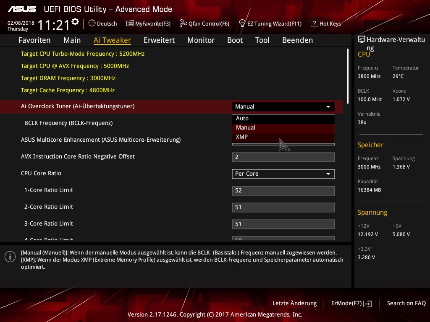The width and height of the screenshot is (430, 322).
Task: Select ASUS Multicore Enhancement row label
Action: [101, 140]
